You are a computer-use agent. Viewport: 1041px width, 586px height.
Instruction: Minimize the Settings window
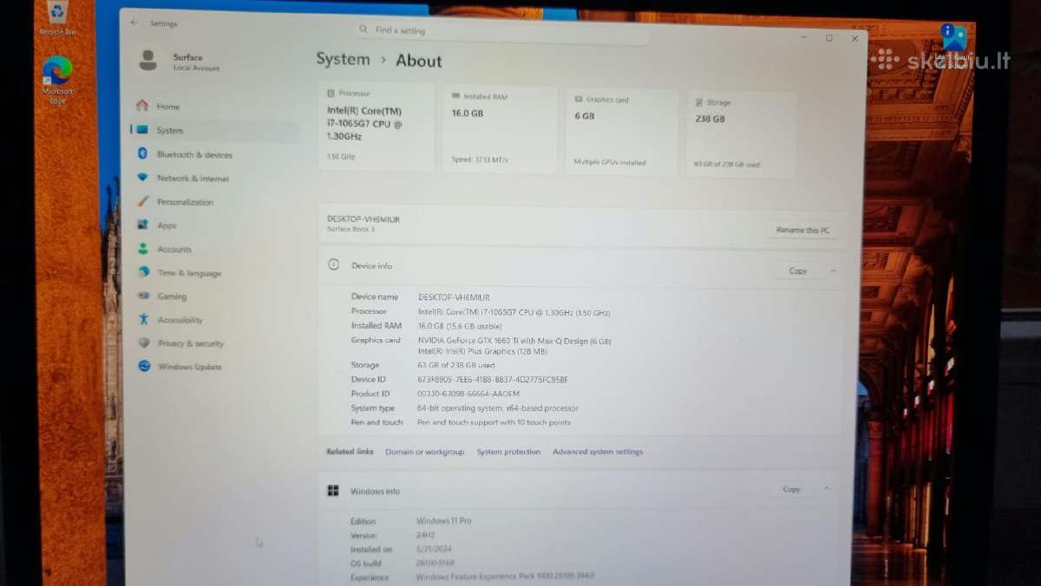[x=804, y=37]
